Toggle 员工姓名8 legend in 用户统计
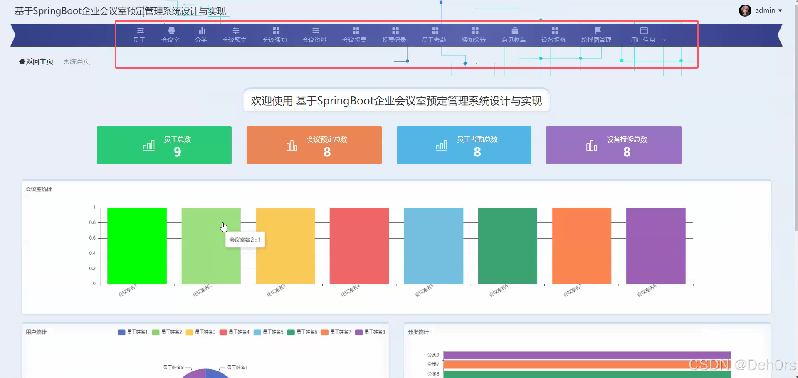Viewport: 798px width, 378px height. click(x=370, y=332)
